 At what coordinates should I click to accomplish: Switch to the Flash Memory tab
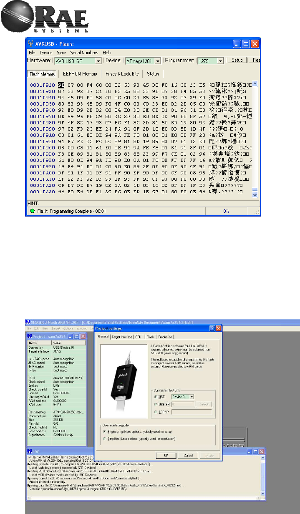[43, 74]
